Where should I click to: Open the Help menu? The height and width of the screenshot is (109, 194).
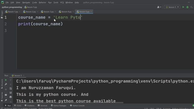click(x=77, y=2)
